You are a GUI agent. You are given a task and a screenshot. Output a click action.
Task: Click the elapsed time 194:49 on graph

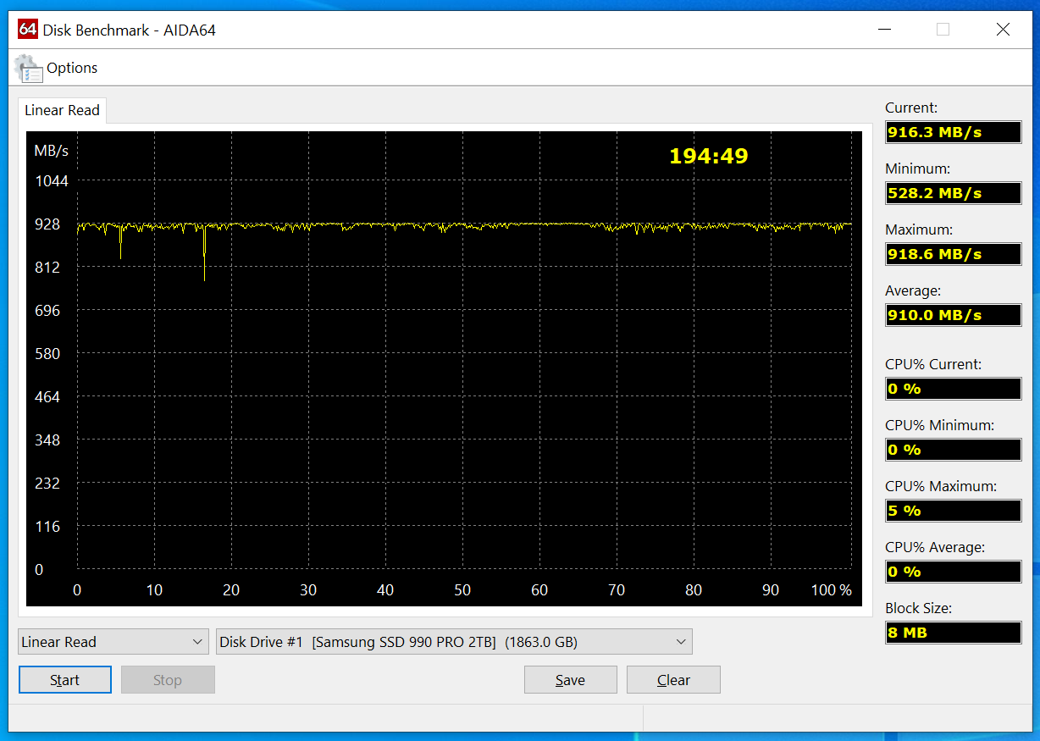point(709,156)
